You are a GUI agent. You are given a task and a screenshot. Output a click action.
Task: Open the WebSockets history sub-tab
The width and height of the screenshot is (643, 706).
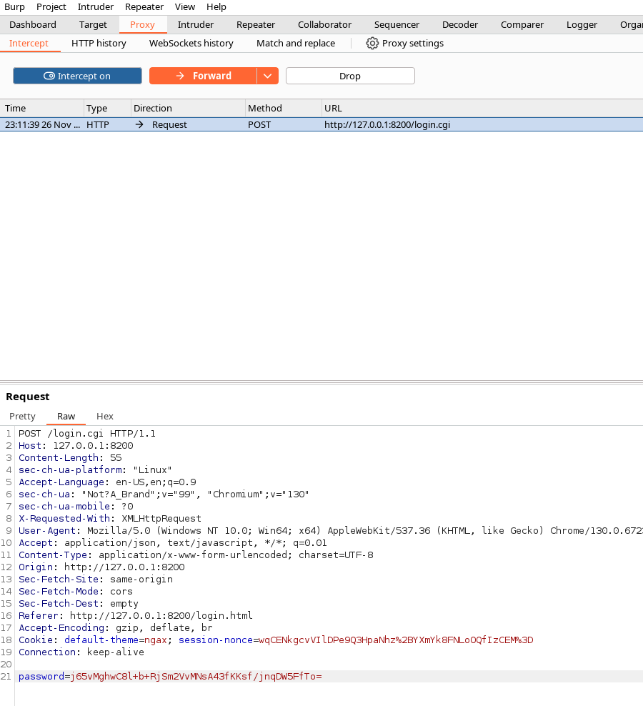coord(191,43)
